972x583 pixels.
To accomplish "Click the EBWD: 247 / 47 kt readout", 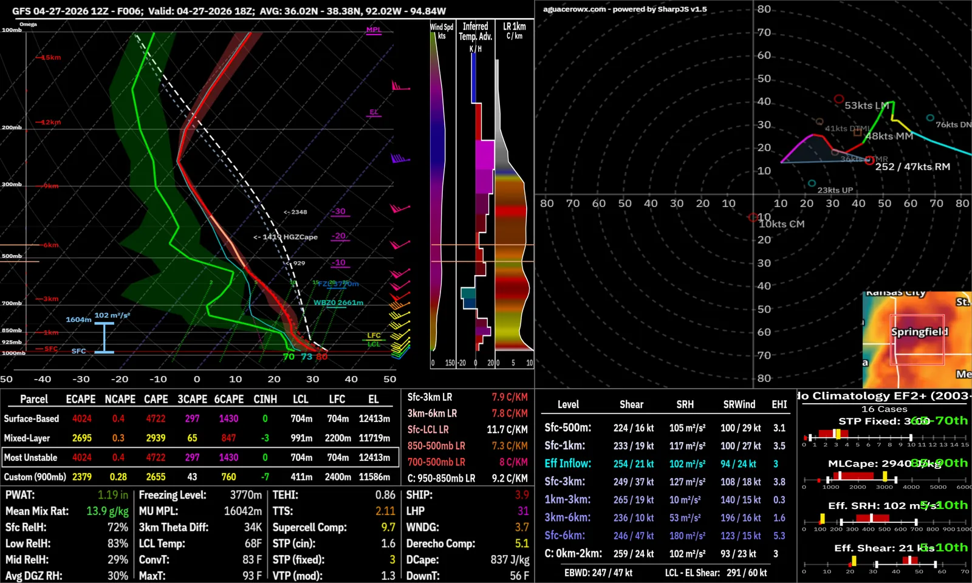I will [598, 573].
